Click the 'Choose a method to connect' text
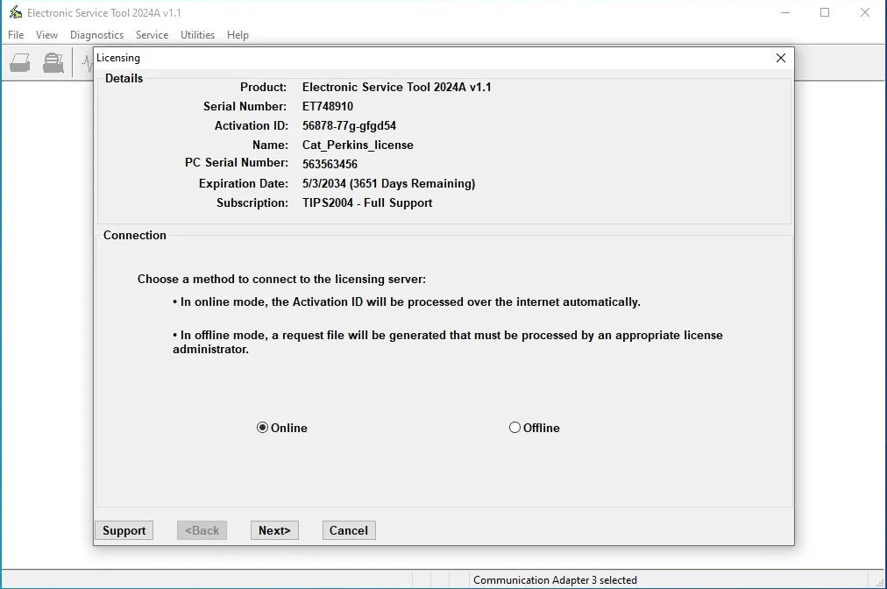Screen dimensions: 887x589 (281, 279)
